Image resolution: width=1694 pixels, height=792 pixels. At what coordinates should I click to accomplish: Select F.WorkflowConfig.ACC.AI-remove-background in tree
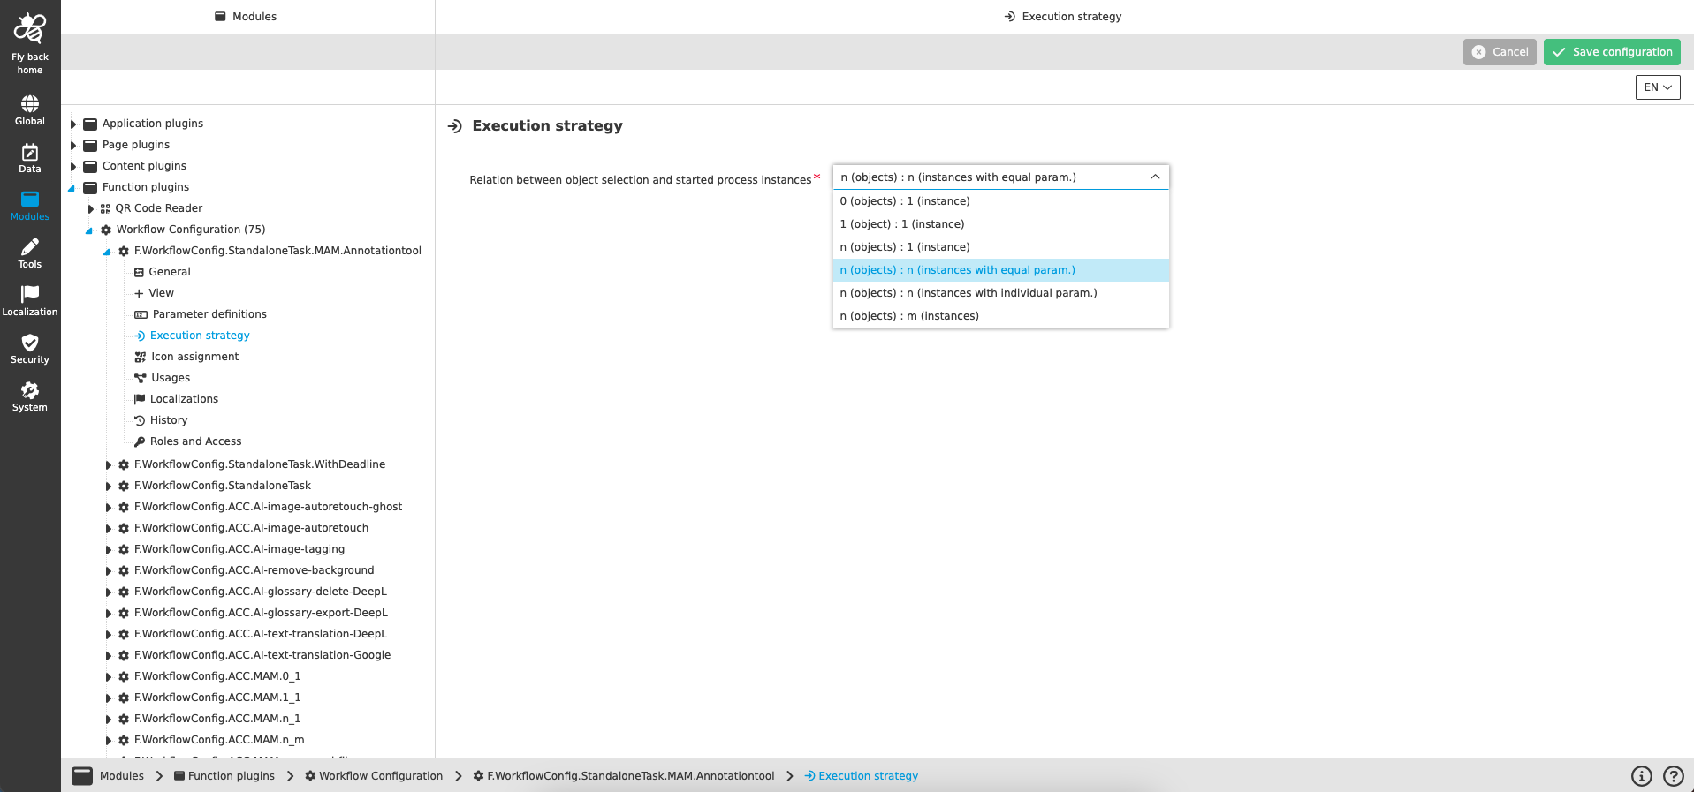pyautogui.click(x=254, y=570)
